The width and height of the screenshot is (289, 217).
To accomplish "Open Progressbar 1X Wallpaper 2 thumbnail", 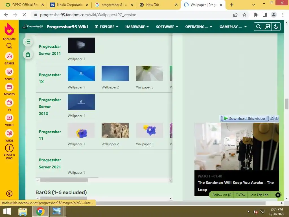I will point(115,73).
